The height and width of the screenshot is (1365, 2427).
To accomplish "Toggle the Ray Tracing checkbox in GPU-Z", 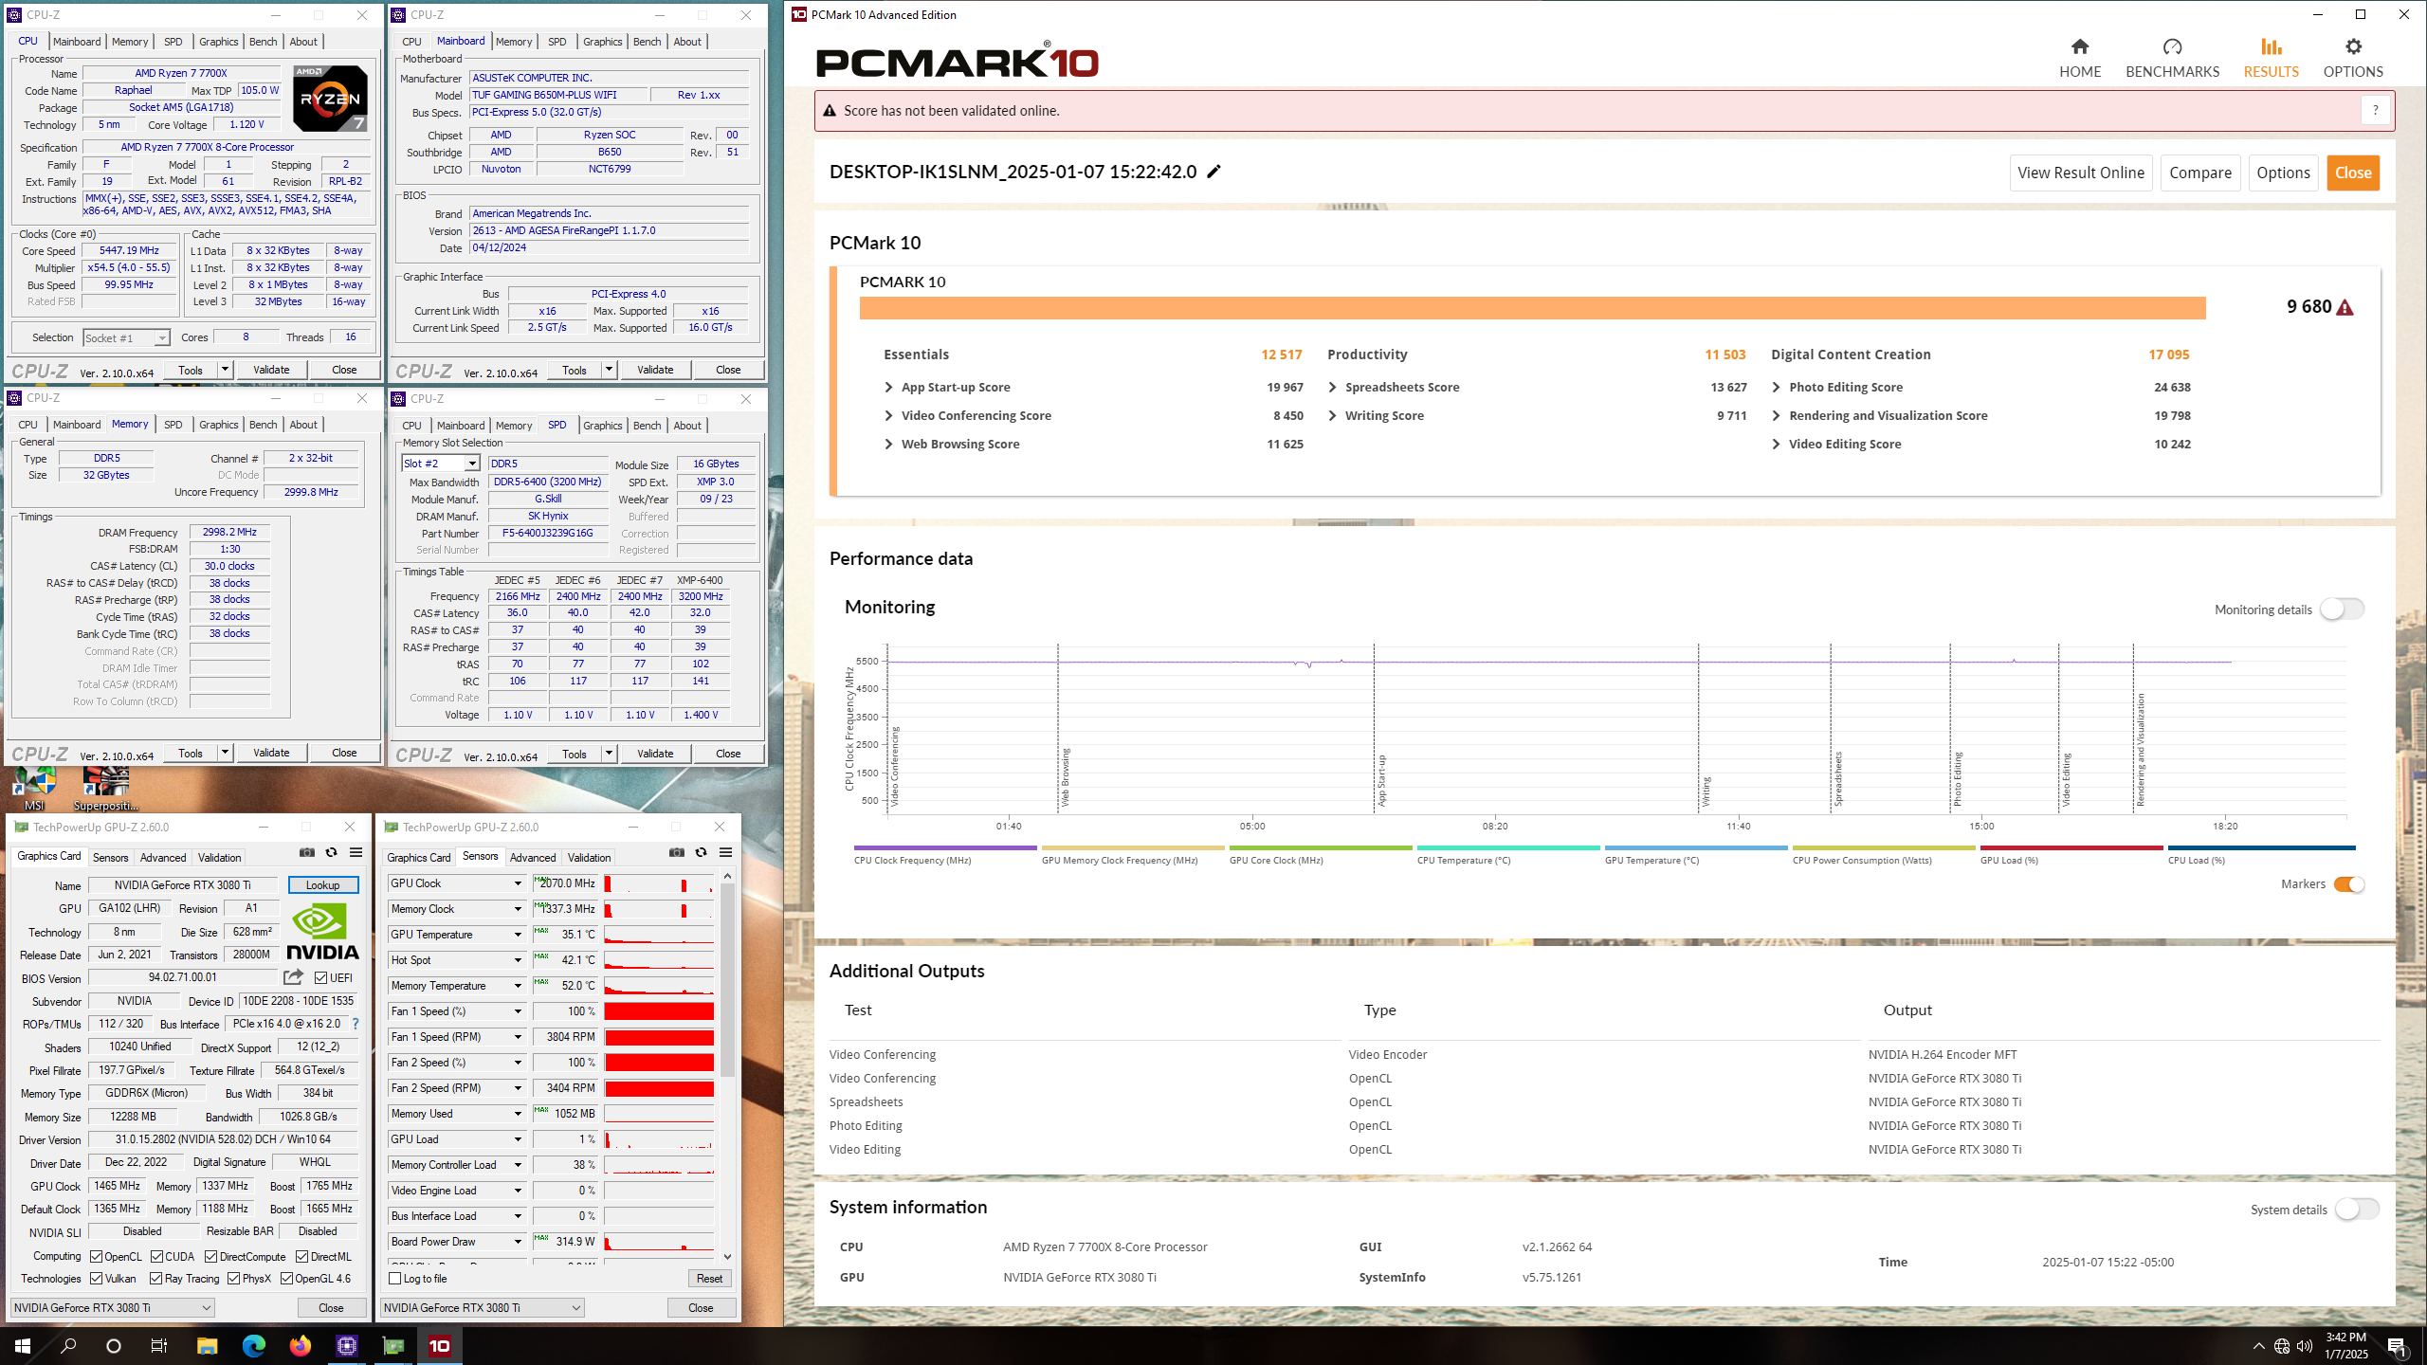I will (155, 1278).
